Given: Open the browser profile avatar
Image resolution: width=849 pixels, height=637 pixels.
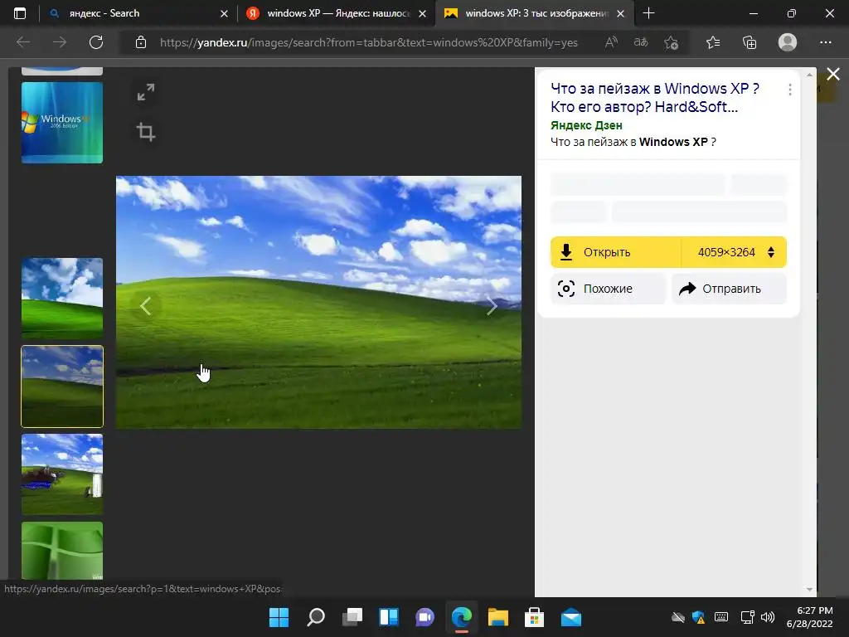Looking at the screenshot, I should pos(788,42).
